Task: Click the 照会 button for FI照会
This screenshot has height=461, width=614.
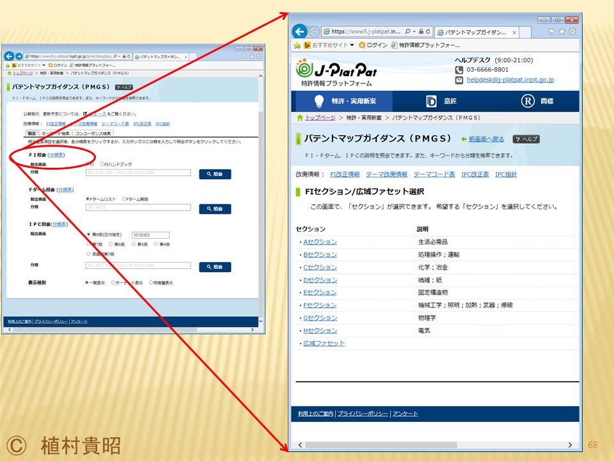Action: [215, 174]
